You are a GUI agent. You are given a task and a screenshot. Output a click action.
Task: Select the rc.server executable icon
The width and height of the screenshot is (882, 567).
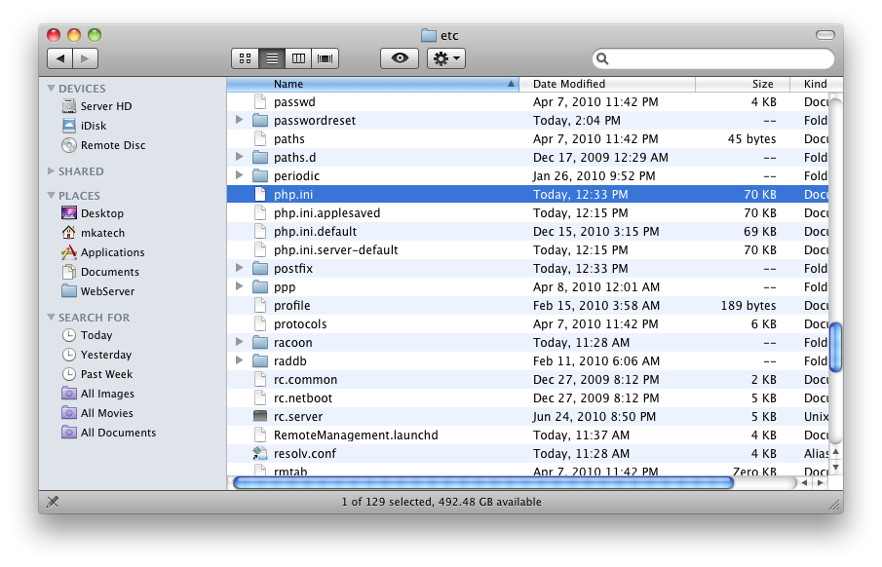260,416
